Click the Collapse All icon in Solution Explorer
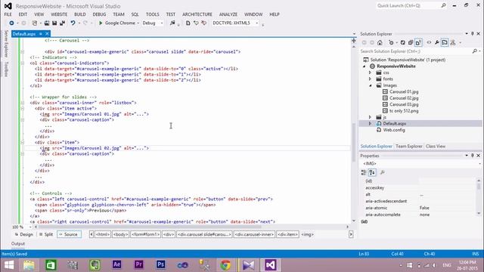 [x=411, y=42]
